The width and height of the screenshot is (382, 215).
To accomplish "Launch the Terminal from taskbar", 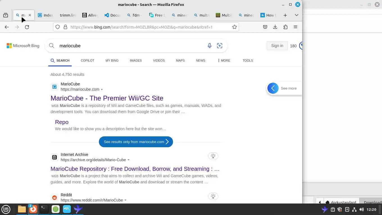I will 44,209.
